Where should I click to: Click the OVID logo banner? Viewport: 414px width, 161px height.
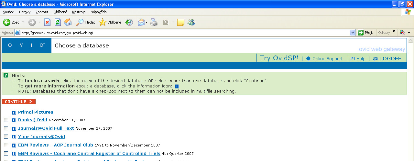tap(27, 45)
